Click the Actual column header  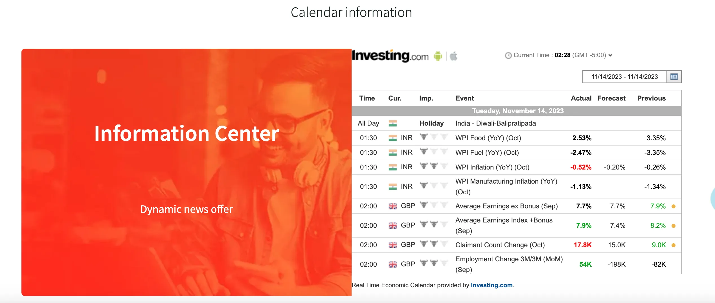pyautogui.click(x=581, y=98)
